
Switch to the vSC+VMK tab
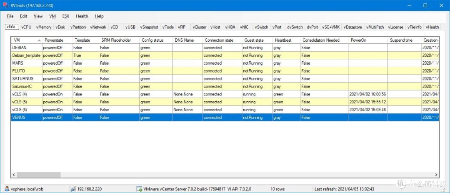click(x=330, y=27)
